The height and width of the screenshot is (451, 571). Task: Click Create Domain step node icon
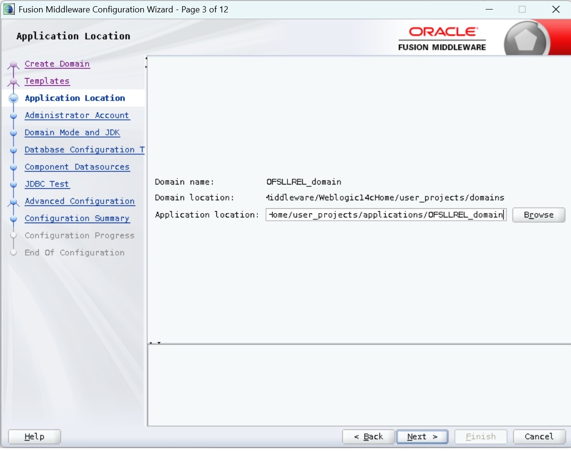13,65
